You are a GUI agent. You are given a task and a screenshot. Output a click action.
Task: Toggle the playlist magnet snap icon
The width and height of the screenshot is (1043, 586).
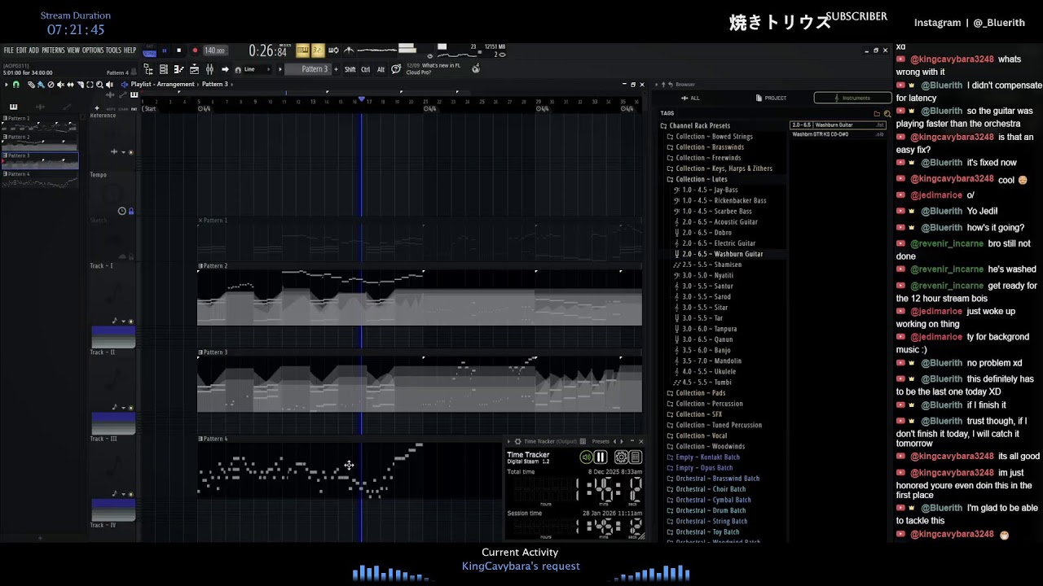[16, 85]
